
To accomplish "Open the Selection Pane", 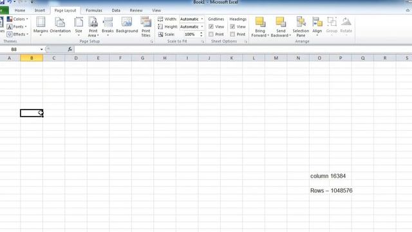I will 301,26.
